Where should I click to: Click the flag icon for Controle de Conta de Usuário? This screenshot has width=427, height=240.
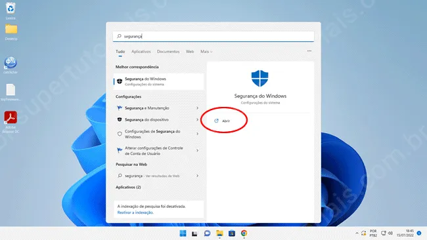tap(120, 150)
